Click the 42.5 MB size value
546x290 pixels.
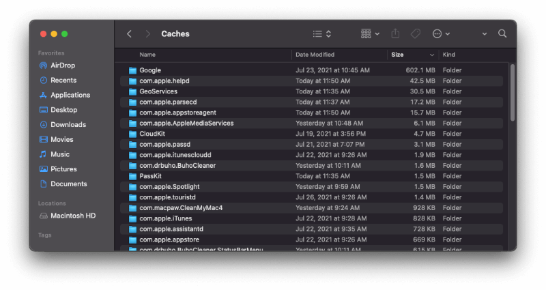(x=422, y=81)
